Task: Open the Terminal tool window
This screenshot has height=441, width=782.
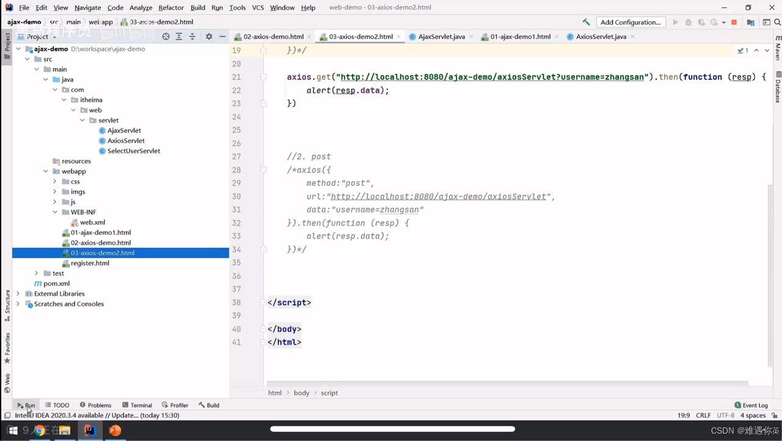Action: [x=137, y=405]
